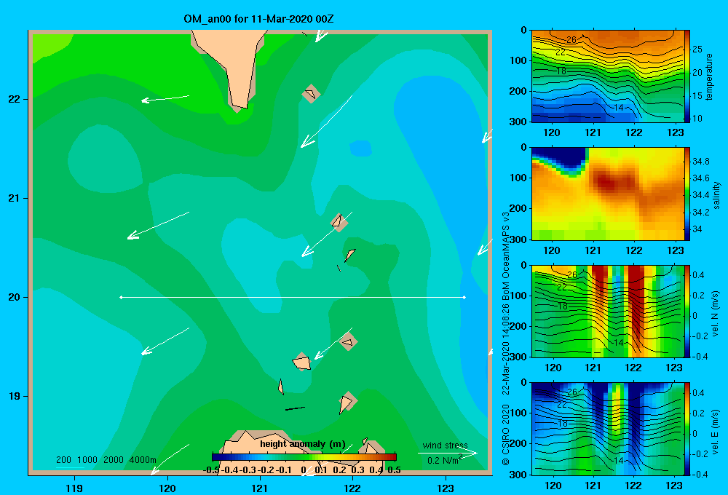Image resolution: width=728 pixels, height=495 pixels.
Task: Click the 0.4 tick on the vel. N colorbar
Action: pos(699,275)
